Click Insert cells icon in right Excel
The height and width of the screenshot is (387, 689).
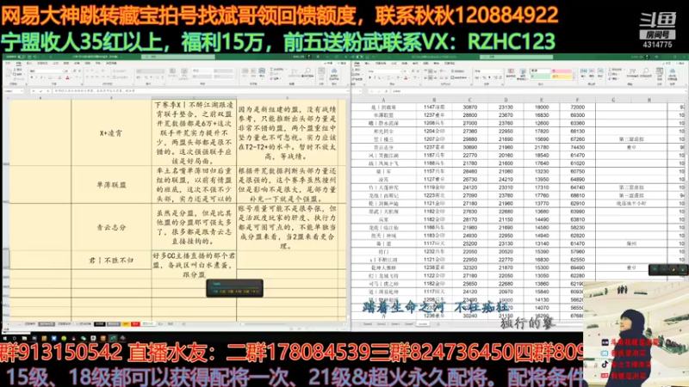584,72
